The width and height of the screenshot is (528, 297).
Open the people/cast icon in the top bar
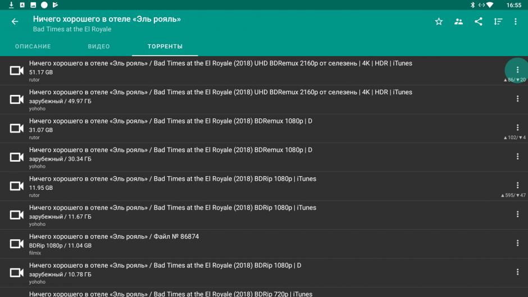(x=459, y=22)
